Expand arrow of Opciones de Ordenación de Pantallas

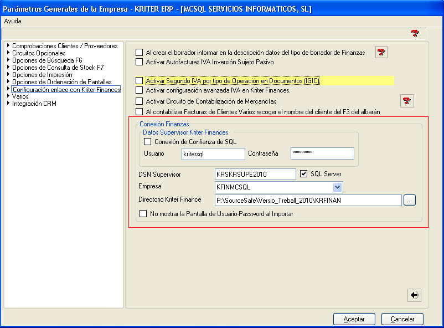8,81
